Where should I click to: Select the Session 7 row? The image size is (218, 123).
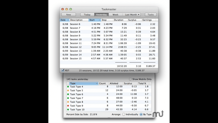(x=109, y=28)
